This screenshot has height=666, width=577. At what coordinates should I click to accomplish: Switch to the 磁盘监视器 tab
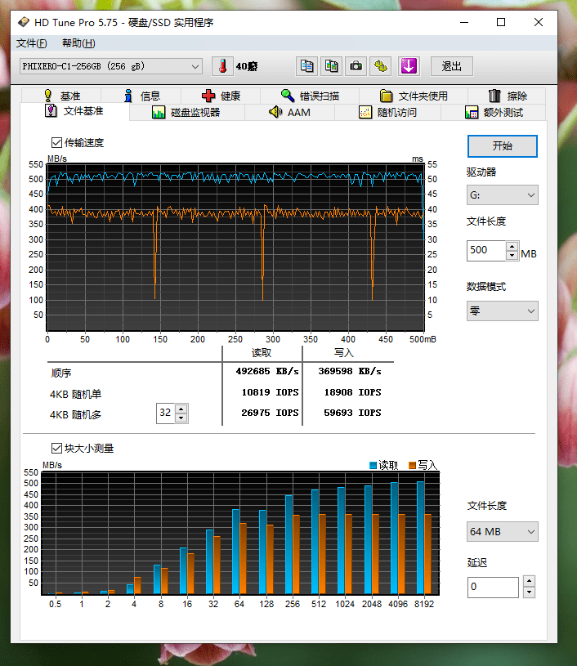click(186, 112)
